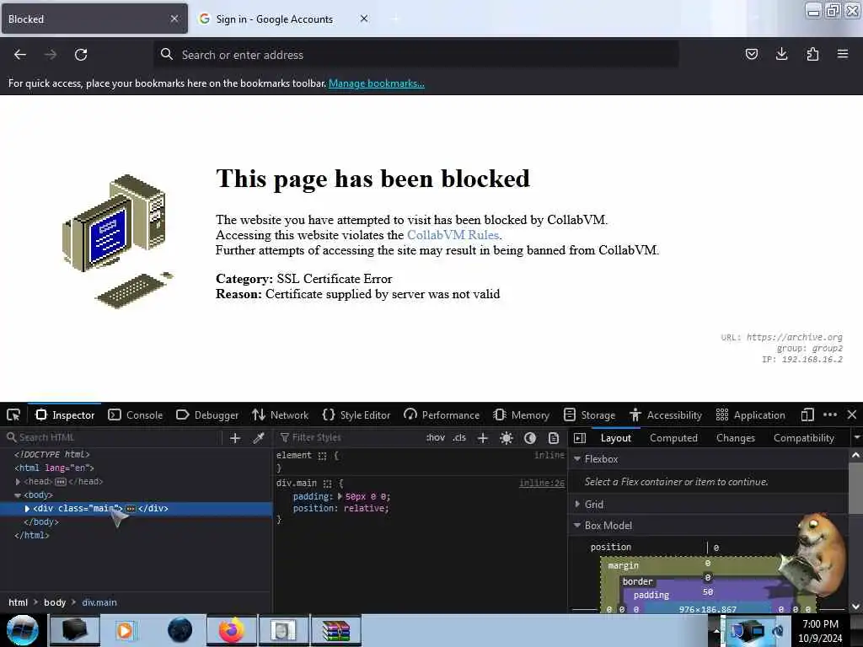Image resolution: width=863 pixels, height=647 pixels.
Task: Open DevTools more options menu
Action: tap(830, 414)
